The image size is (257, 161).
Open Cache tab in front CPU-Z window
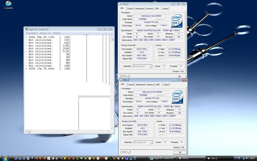[x=131, y=85]
